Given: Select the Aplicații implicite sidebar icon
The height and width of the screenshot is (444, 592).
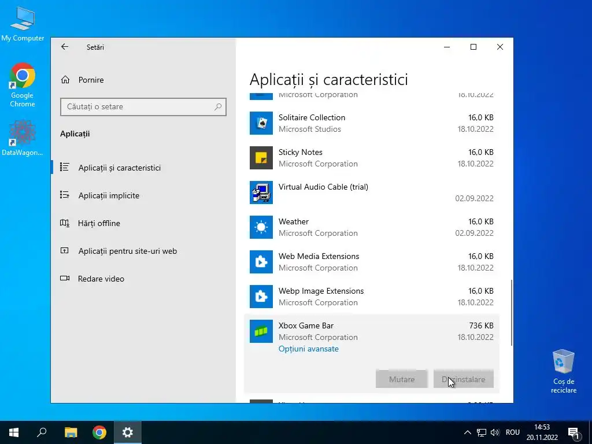Looking at the screenshot, I should (65, 195).
